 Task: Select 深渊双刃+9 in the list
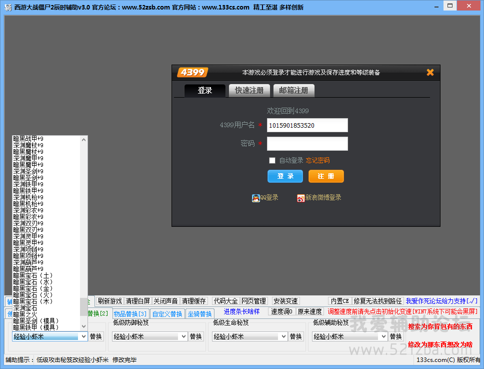(x=46, y=223)
